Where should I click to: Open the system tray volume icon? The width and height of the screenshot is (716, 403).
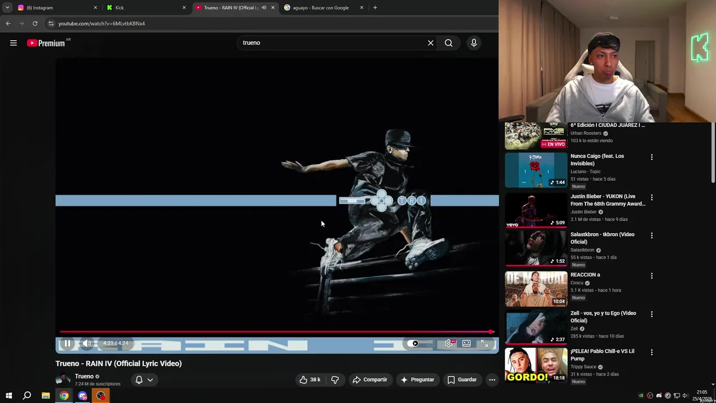(x=685, y=396)
